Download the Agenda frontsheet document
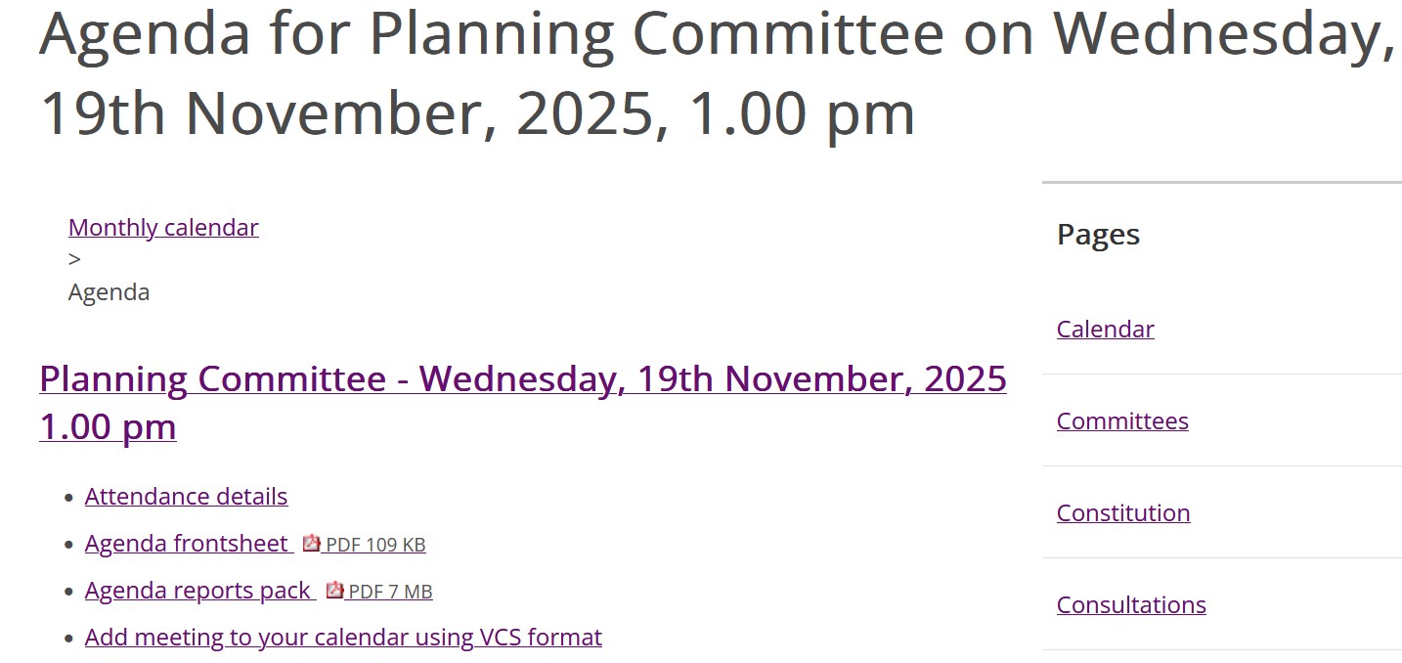Viewport: 1402px width, 663px height. (x=187, y=543)
